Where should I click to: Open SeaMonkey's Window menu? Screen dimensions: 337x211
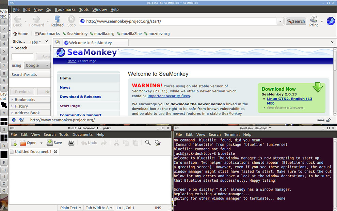[99, 10]
